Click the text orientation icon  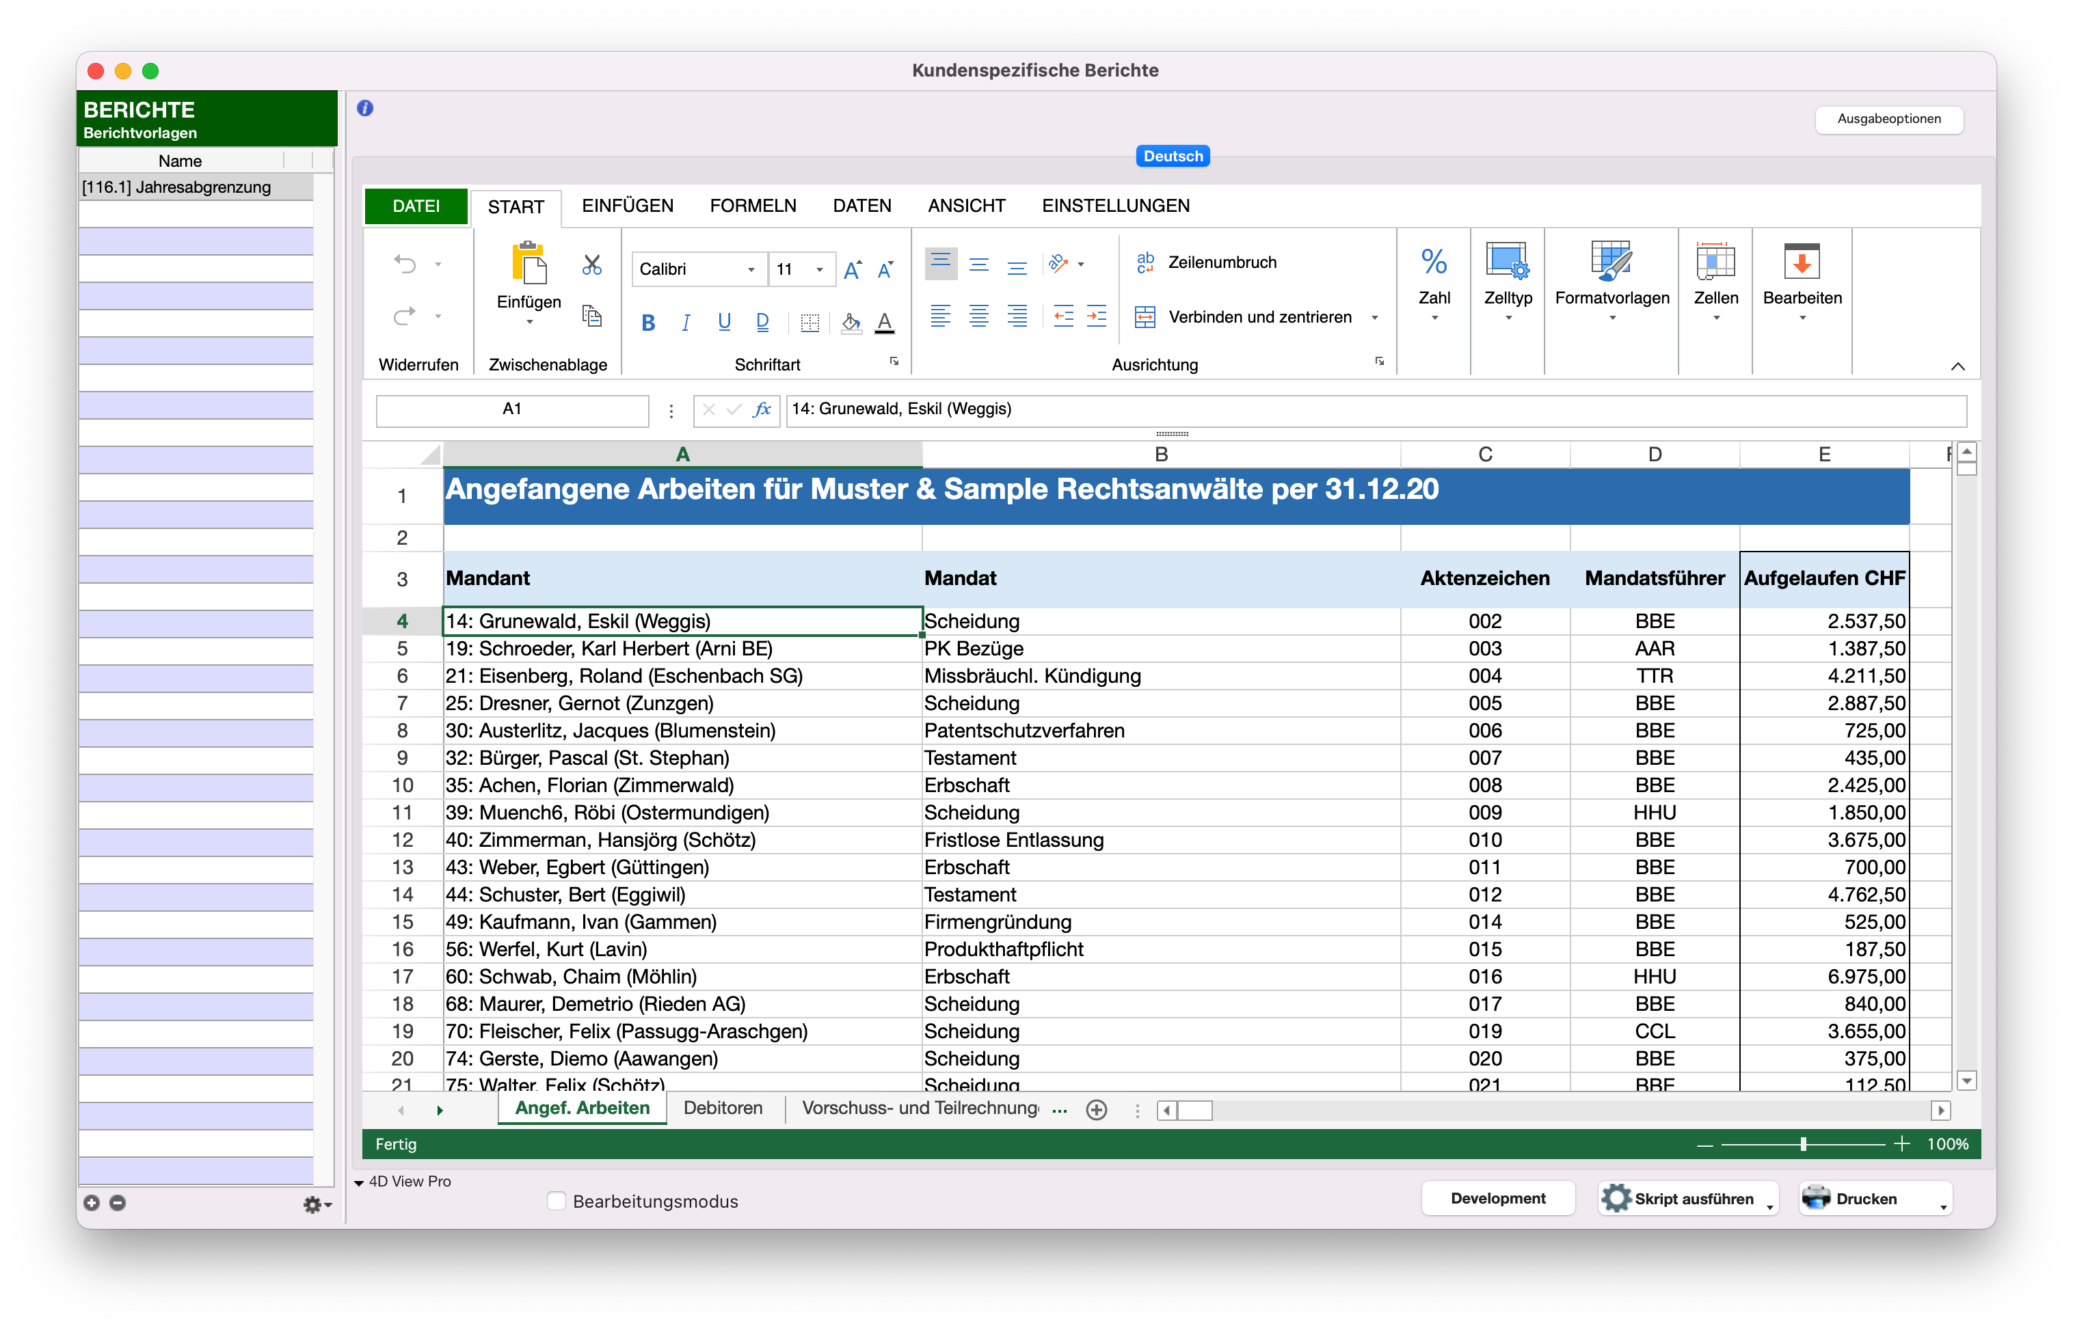pos(1058,263)
